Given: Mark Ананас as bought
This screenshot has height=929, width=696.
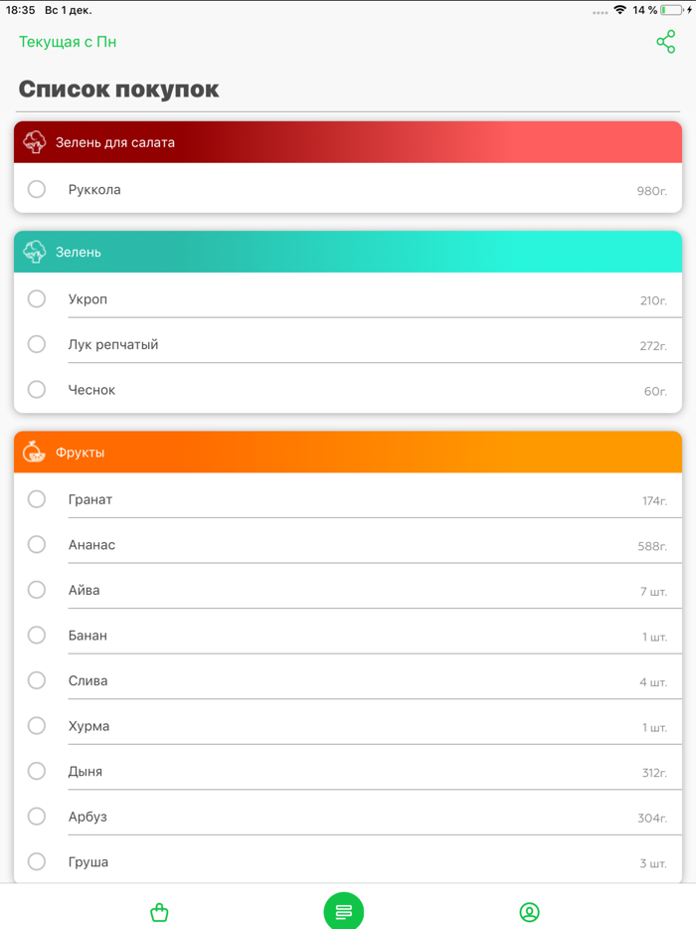Looking at the screenshot, I should 37,544.
